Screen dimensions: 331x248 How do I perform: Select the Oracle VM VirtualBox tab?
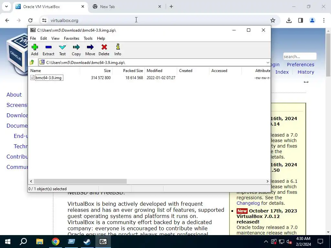[x=51, y=7]
